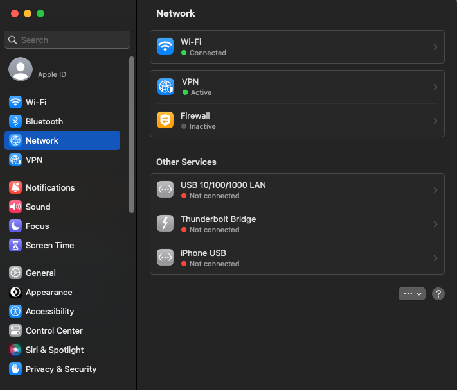The height and width of the screenshot is (390, 457).
Task: Click the Bluetooth icon in sidebar
Action: click(x=15, y=121)
